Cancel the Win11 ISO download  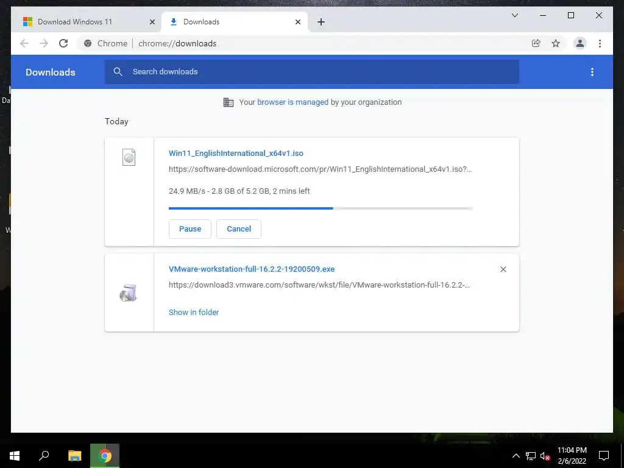coord(239,229)
